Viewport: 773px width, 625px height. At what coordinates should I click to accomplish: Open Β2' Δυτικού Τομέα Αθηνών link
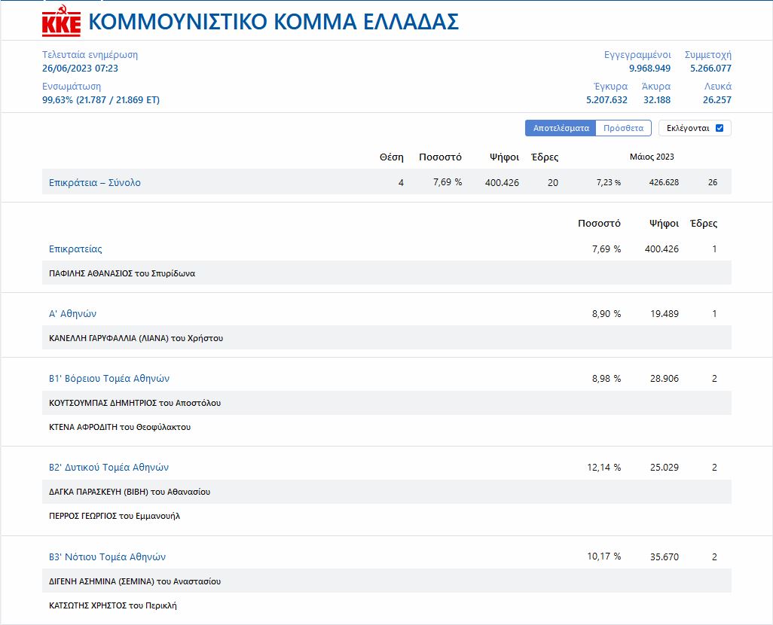pyautogui.click(x=108, y=467)
